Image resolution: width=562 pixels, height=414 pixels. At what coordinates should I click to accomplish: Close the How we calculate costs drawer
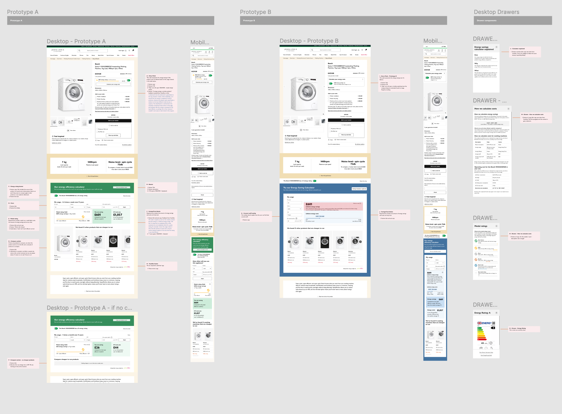coord(508,109)
